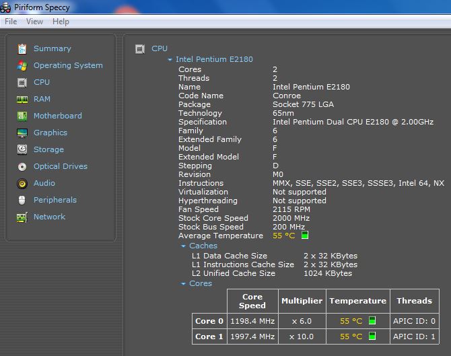Click the APIC ID: 1 cell
The width and height of the screenshot is (451, 356).
pyautogui.click(x=415, y=336)
